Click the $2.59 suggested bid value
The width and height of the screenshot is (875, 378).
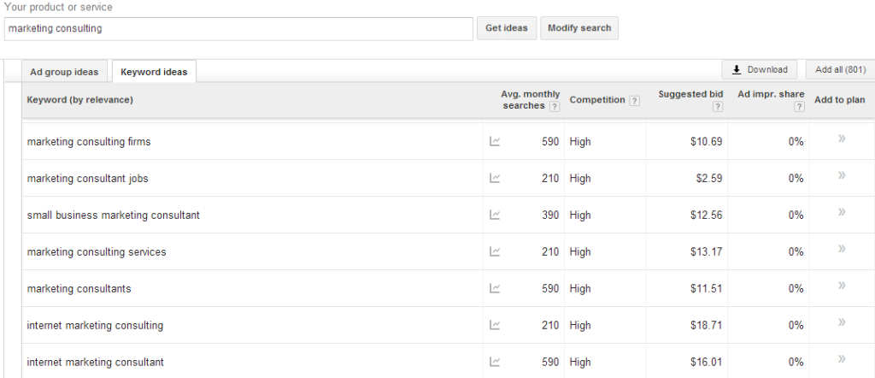coord(708,179)
